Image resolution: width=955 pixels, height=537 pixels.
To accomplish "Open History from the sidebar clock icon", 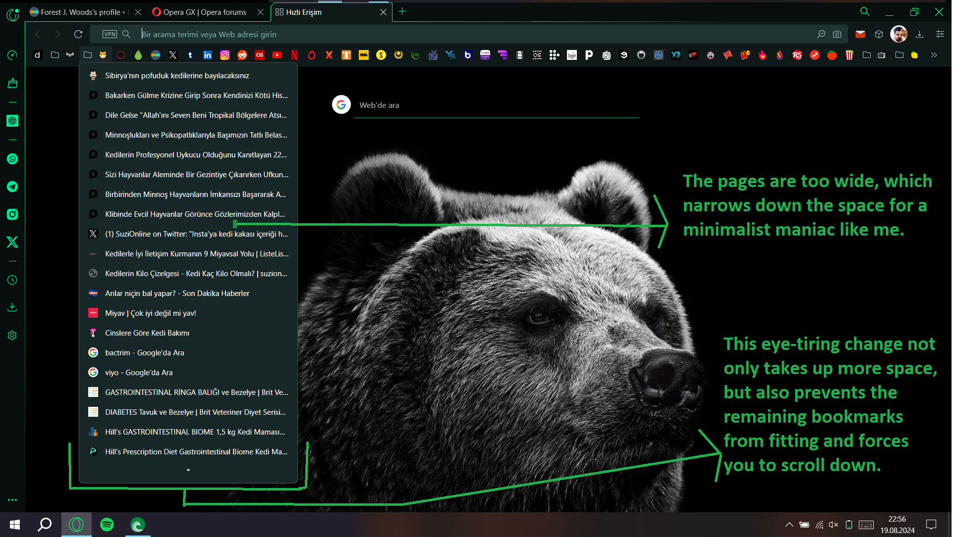I will point(12,280).
